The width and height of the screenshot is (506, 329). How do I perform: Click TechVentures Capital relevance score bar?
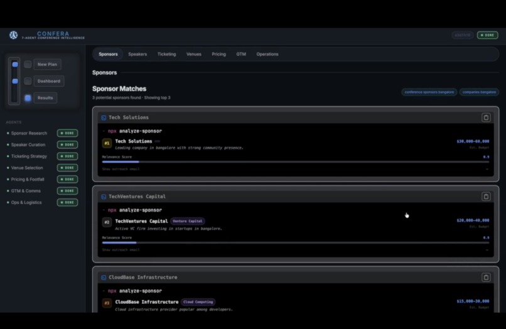296,242
